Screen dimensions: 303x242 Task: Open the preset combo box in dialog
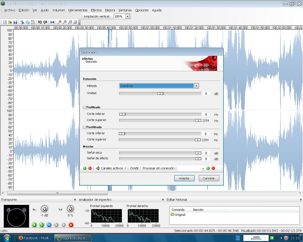point(191,168)
